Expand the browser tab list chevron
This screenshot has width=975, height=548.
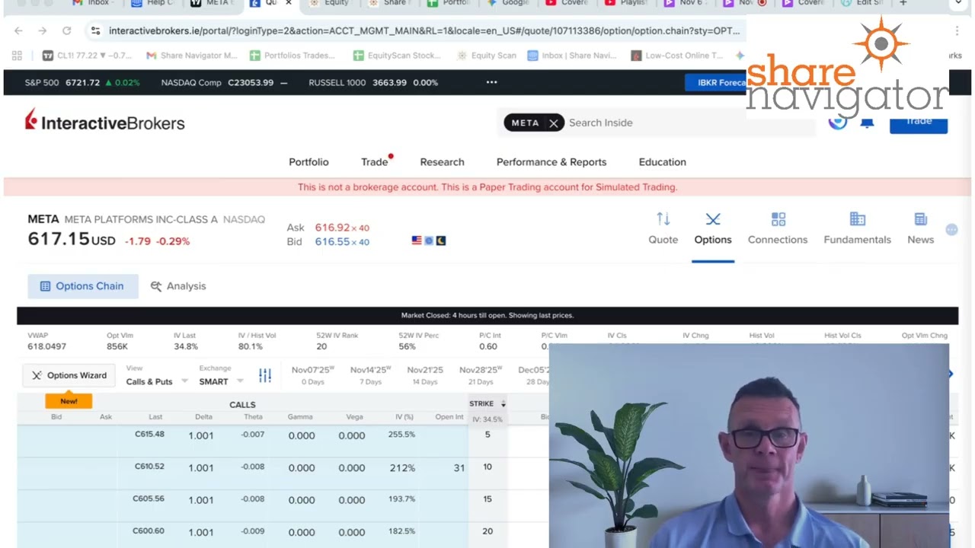[958, 3]
